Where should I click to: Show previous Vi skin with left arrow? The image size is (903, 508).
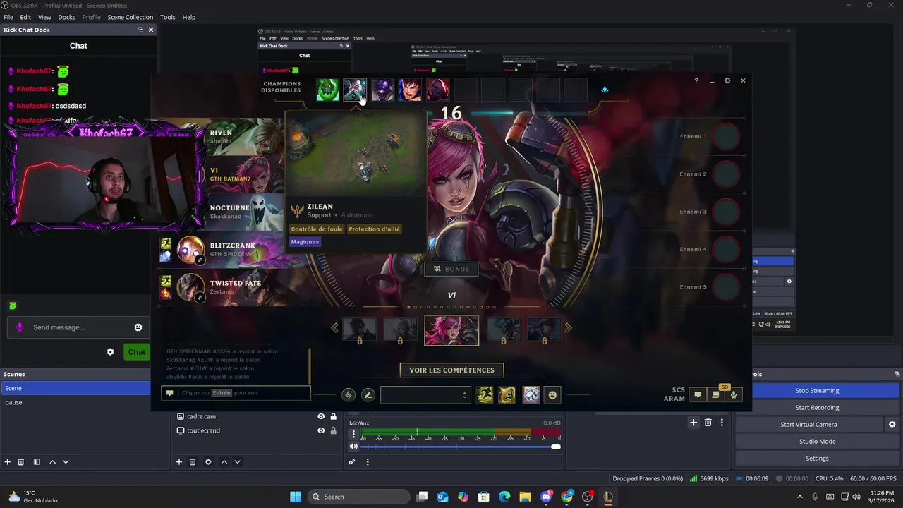click(335, 328)
